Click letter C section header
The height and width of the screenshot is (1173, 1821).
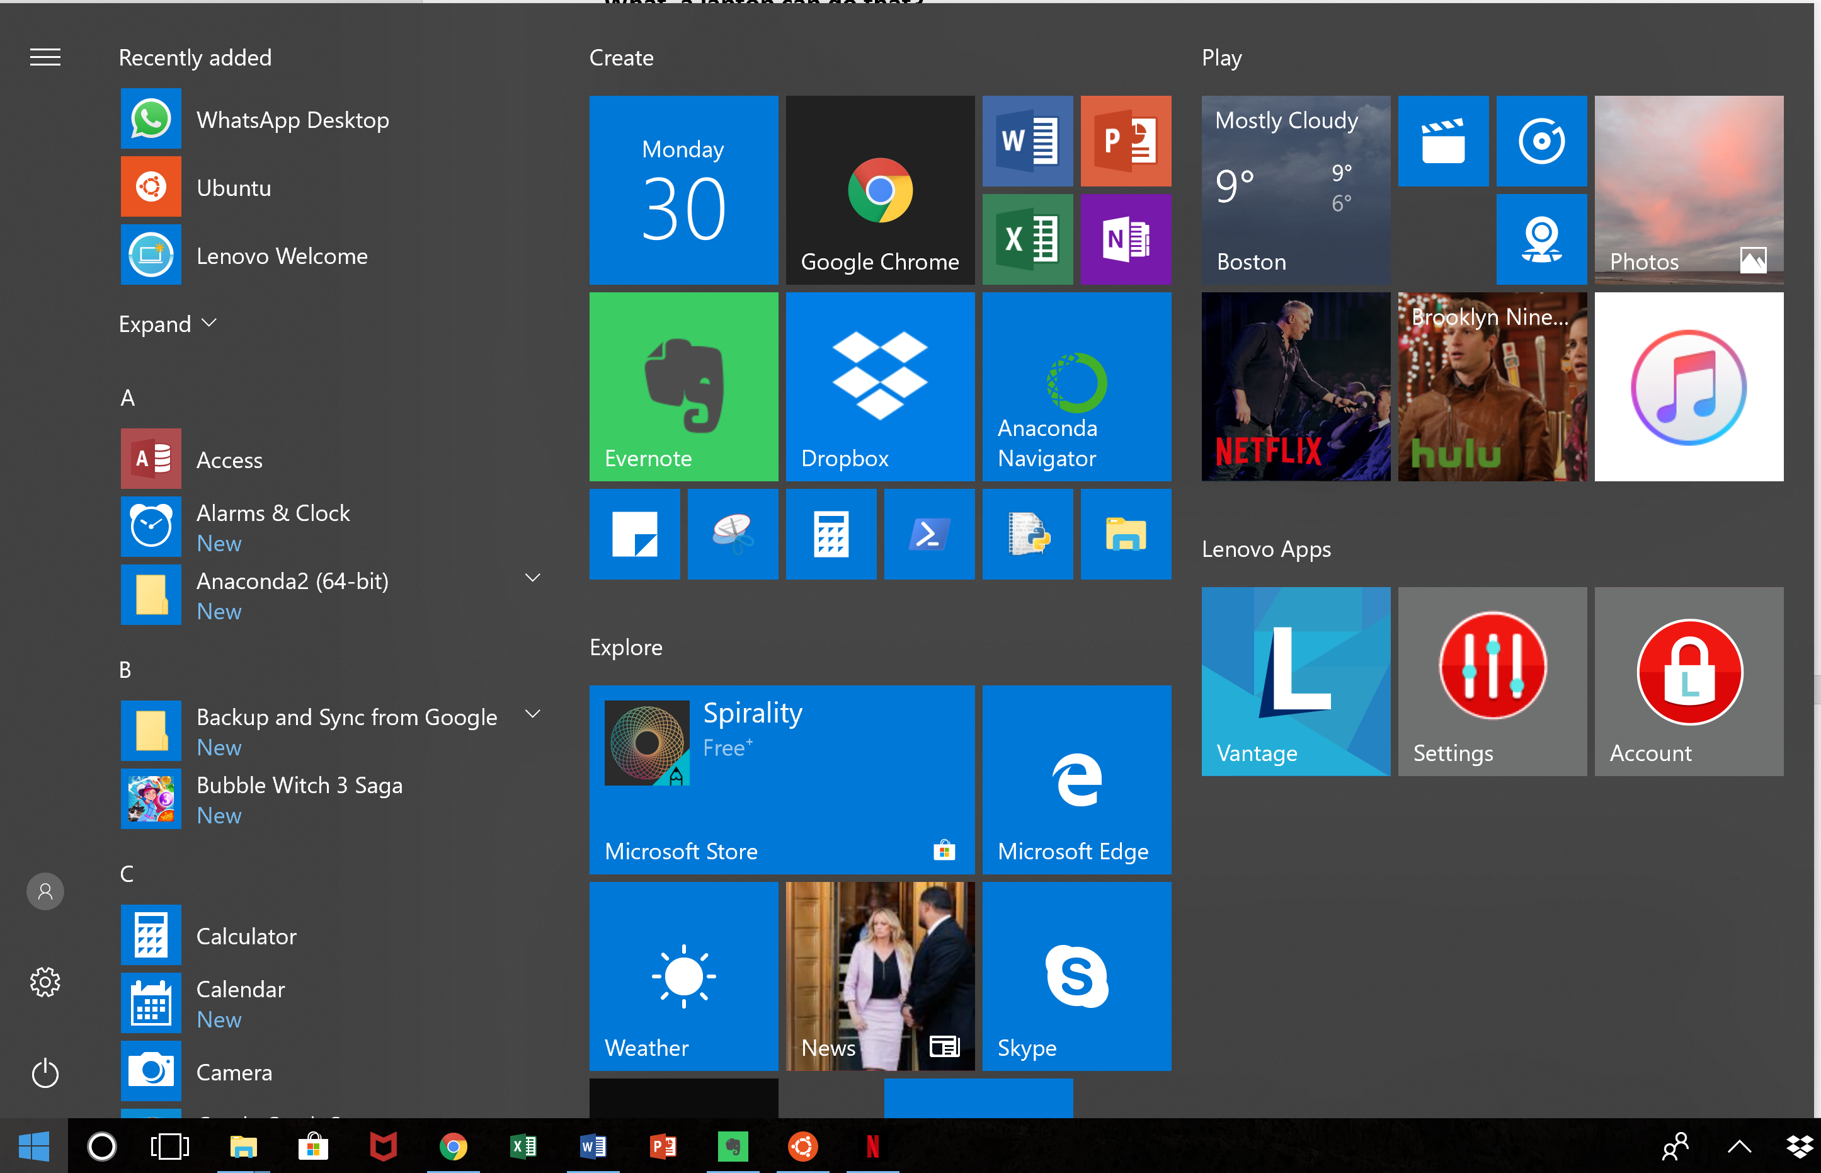127,874
